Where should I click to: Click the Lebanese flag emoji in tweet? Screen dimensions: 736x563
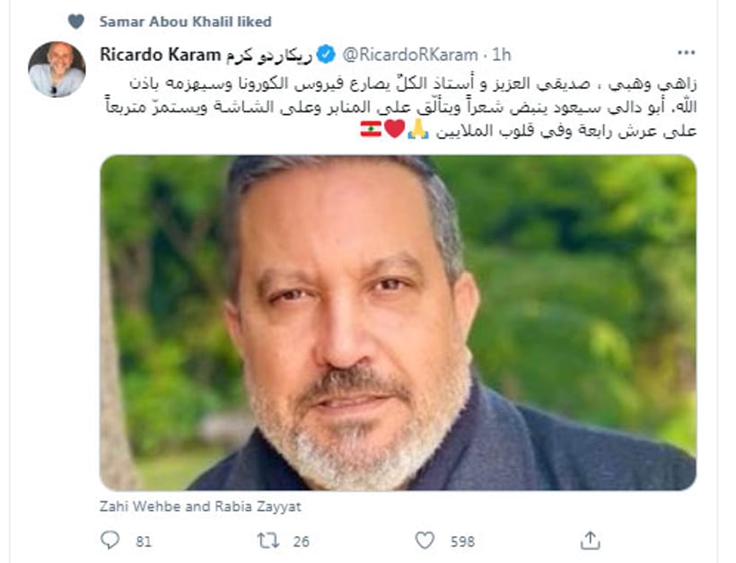click(x=371, y=128)
